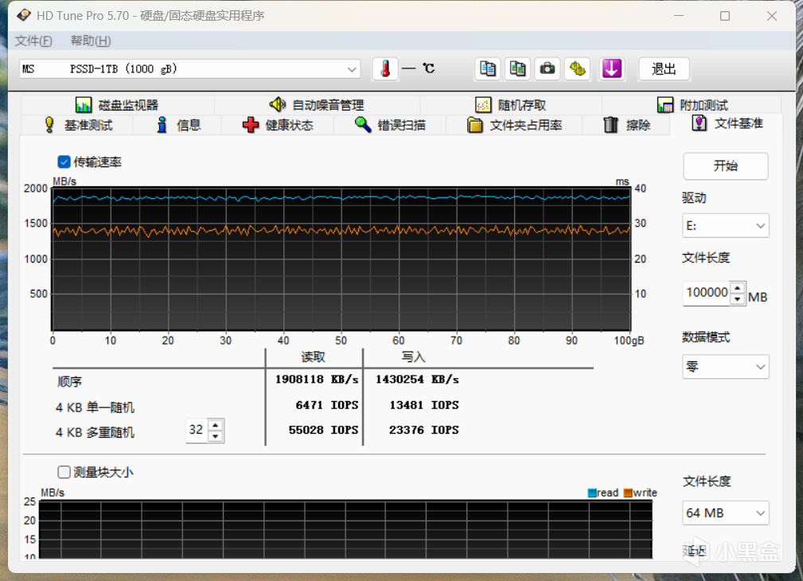Enable the 测量块大小 checkbox

pyautogui.click(x=64, y=472)
